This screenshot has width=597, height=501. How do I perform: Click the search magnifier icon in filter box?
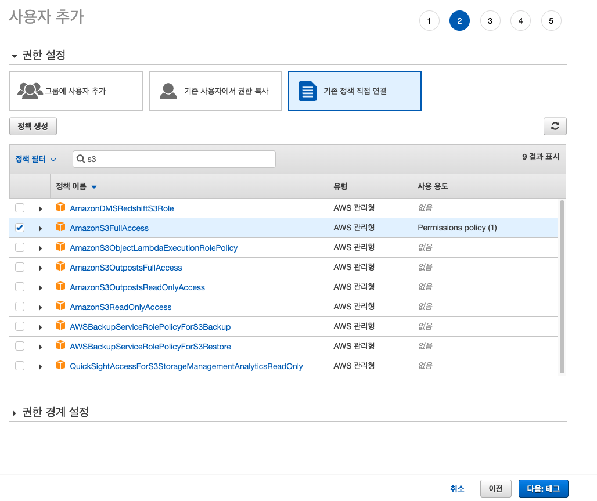click(81, 158)
